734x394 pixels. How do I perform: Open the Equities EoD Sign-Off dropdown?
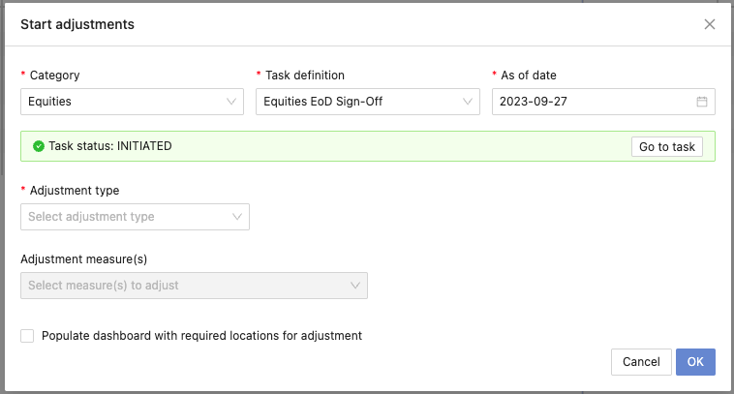pyautogui.click(x=367, y=102)
